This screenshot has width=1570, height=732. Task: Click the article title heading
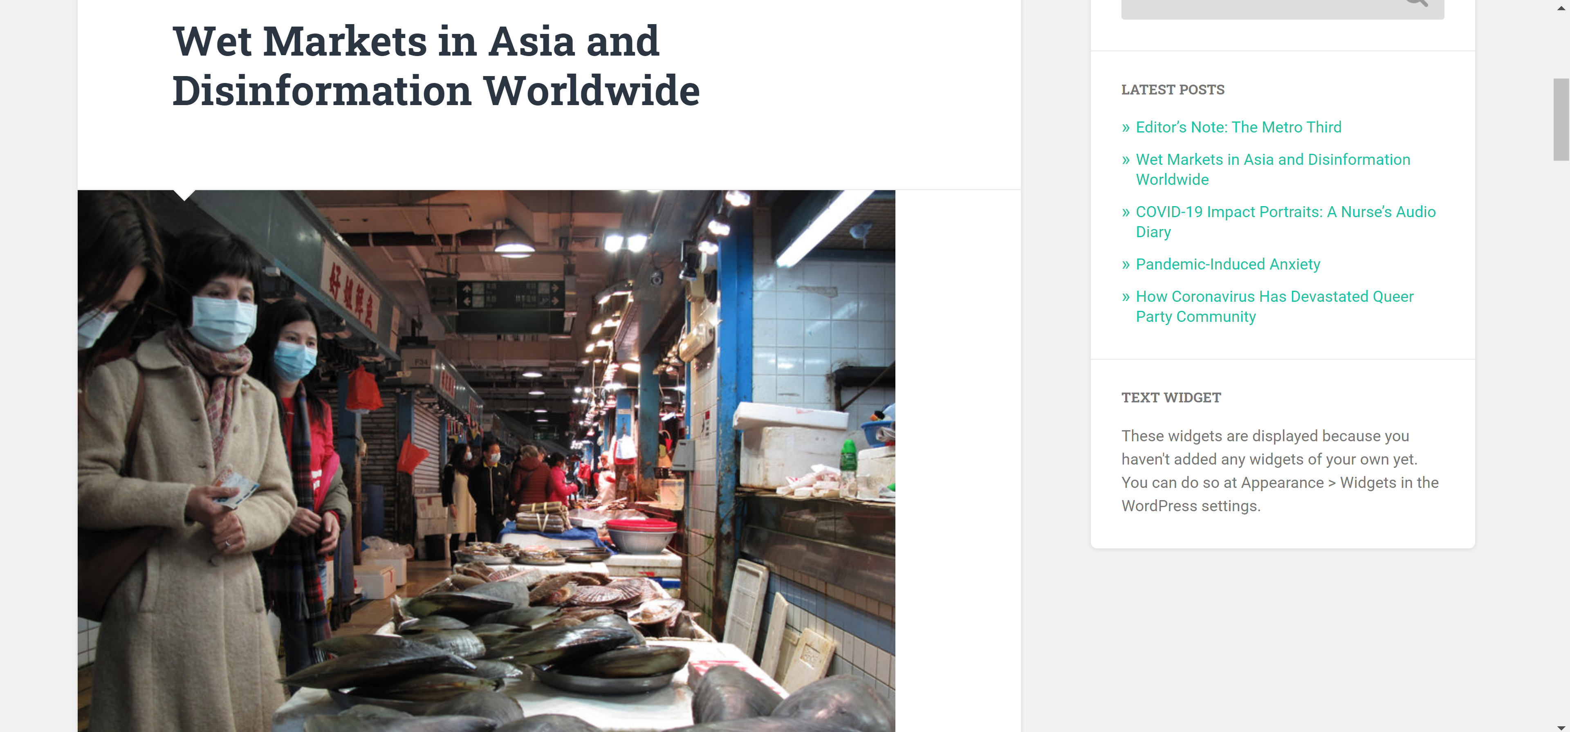pyautogui.click(x=435, y=66)
